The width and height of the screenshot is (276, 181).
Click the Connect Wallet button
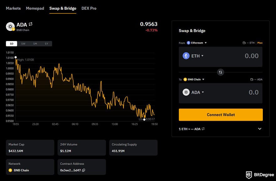tap(221, 115)
